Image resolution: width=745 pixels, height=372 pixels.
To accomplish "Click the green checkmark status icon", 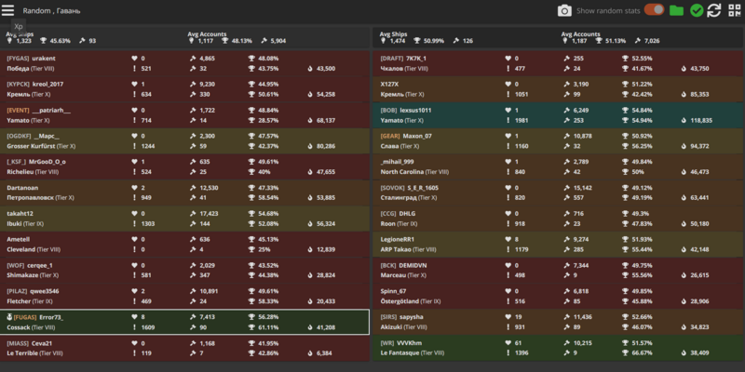I will [x=696, y=10].
